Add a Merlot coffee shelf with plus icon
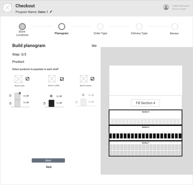193x185 pixels. pyautogui.click(x=51, y=96)
